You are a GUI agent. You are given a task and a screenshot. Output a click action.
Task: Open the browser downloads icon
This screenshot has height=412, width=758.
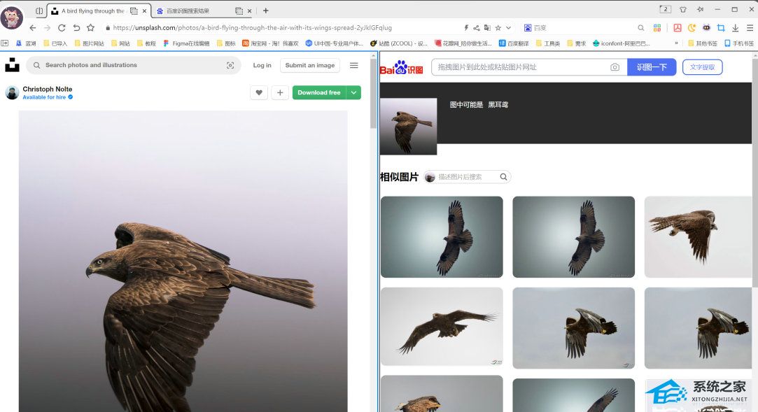tap(736, 28)
